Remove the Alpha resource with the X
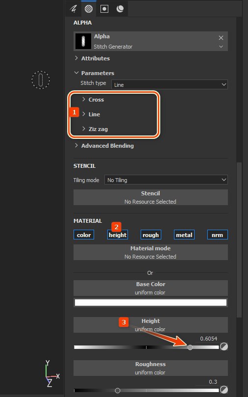Screen dimensions: 248x397 pyautogui.click(x=221, y=38)
